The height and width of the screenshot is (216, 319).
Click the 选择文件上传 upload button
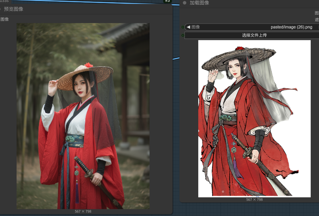[254, 35]
